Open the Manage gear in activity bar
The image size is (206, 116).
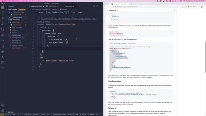coord(3,111)
